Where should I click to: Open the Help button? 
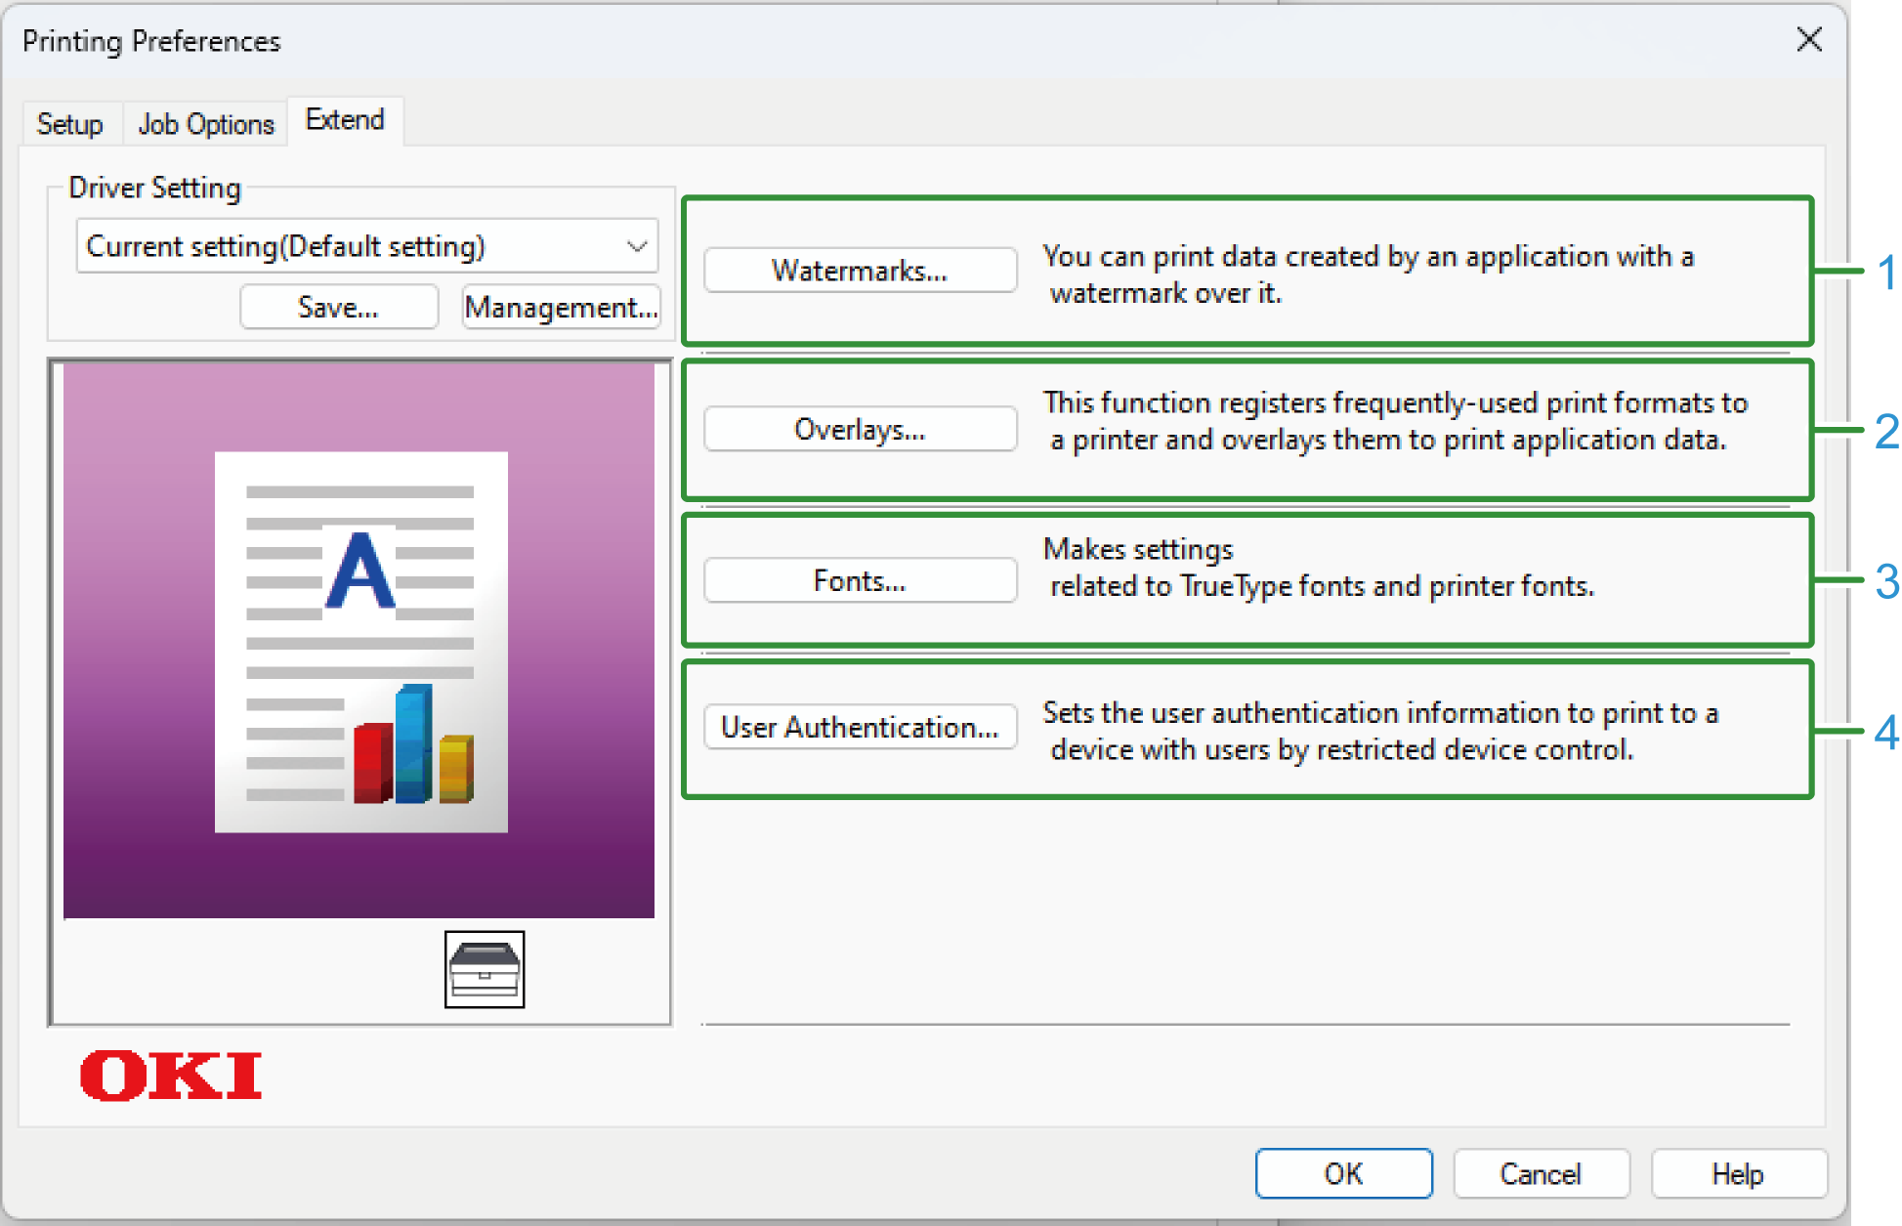[1737, 1173]
